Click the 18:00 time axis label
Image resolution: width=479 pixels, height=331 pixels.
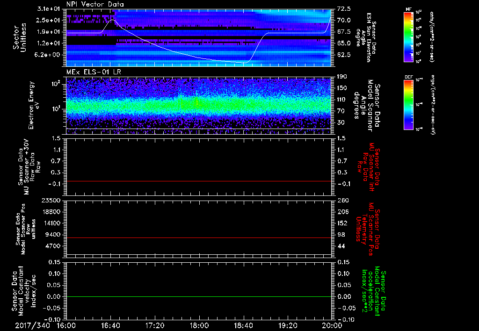tap(199, 325)
